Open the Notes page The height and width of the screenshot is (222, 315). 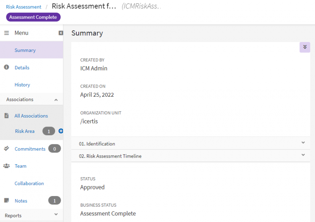pyautogui.click(x=21, y=201)
